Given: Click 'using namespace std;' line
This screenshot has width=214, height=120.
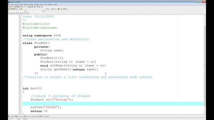Looking at the screenshot, I should point(42,35).
